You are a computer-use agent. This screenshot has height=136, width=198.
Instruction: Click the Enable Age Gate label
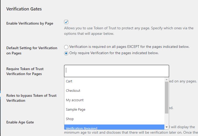click(x=20, y=122)
